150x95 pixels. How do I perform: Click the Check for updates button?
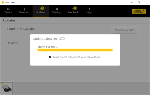[x=125, y=30]
